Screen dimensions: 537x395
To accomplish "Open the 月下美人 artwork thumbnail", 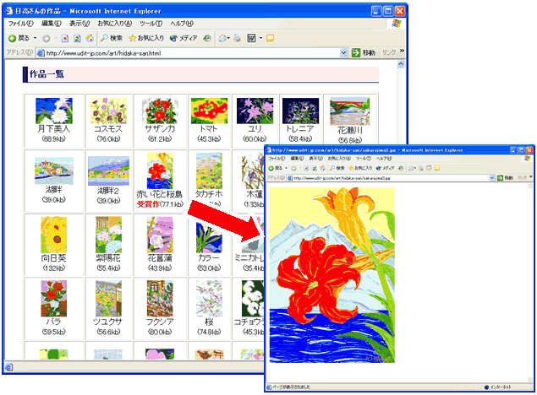I will click(54, 111).
